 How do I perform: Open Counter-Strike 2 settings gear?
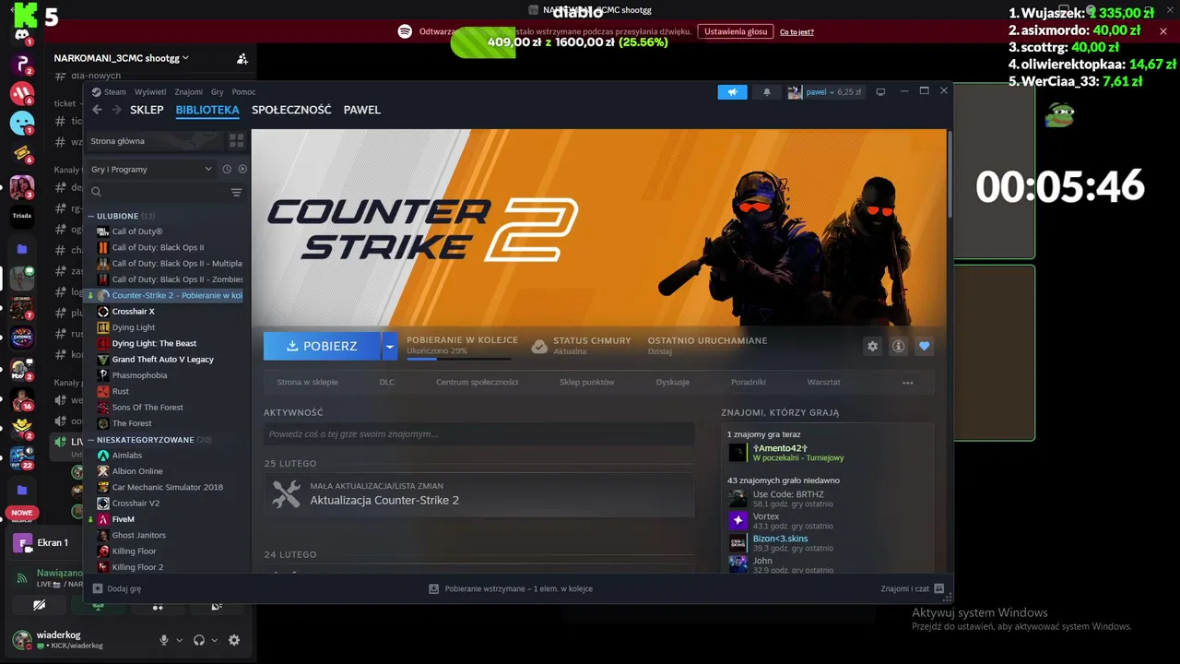[872, 346]
